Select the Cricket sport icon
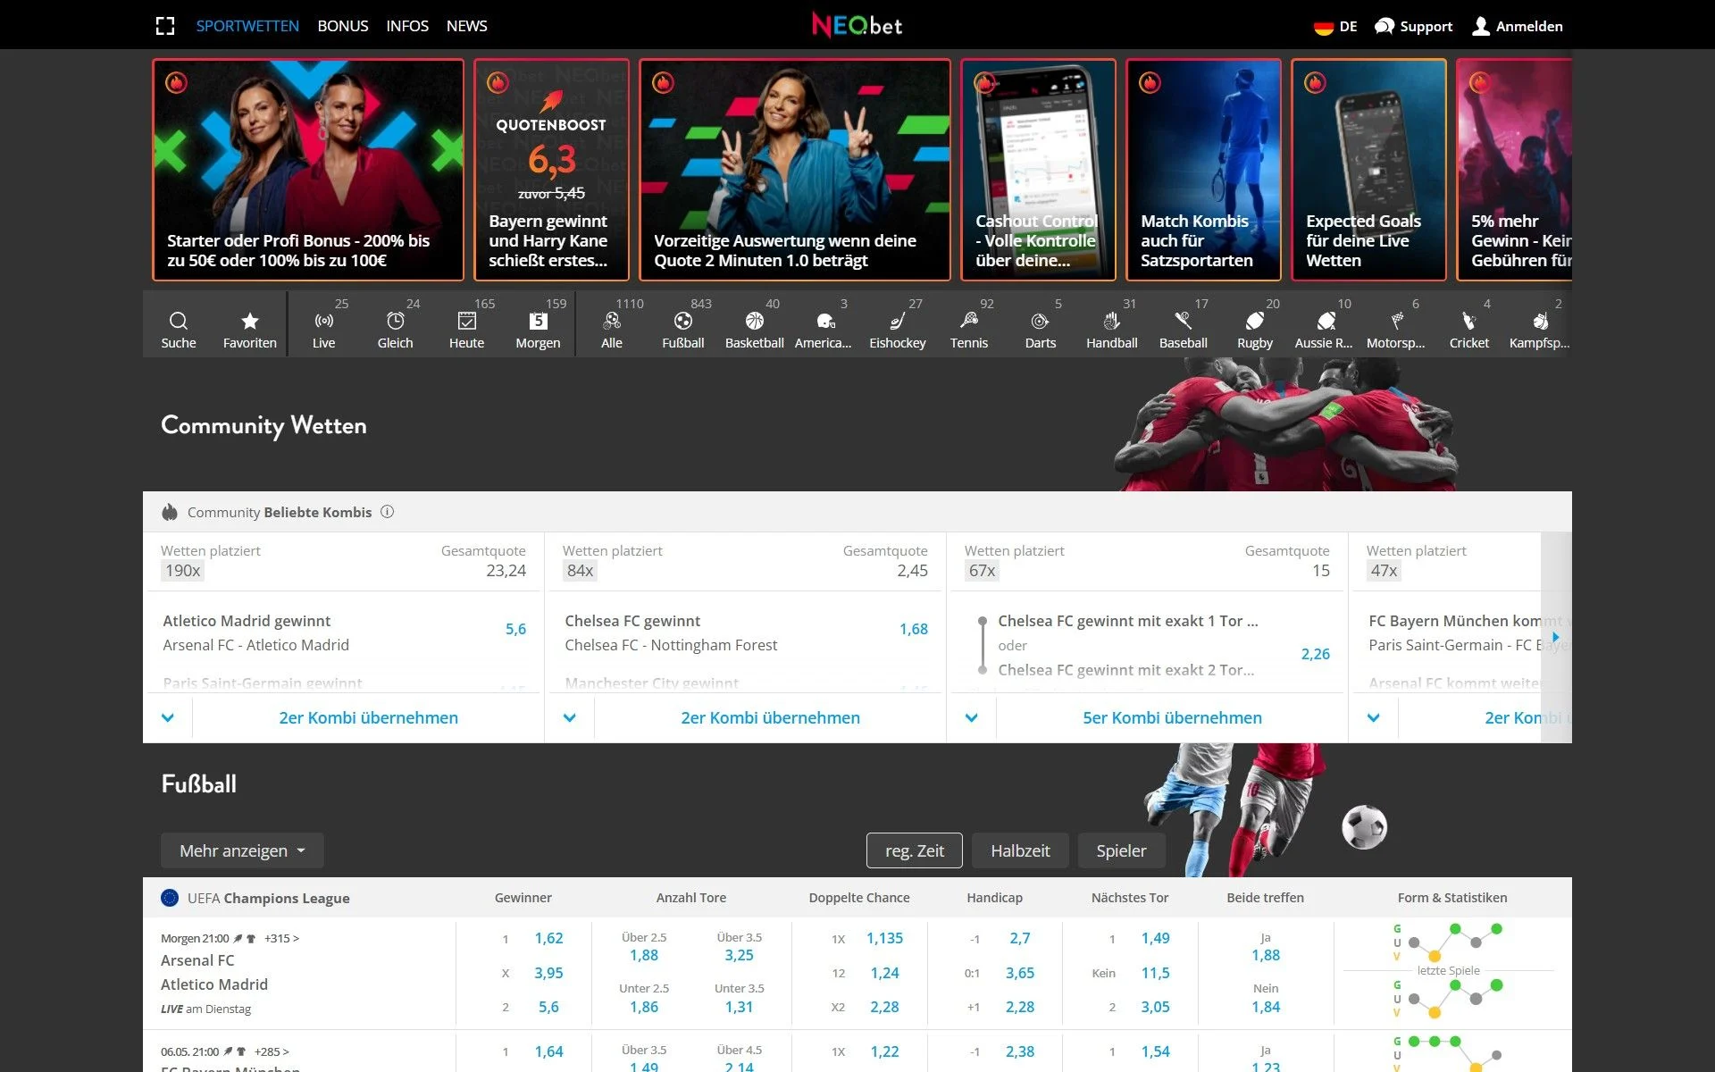 1469,321
